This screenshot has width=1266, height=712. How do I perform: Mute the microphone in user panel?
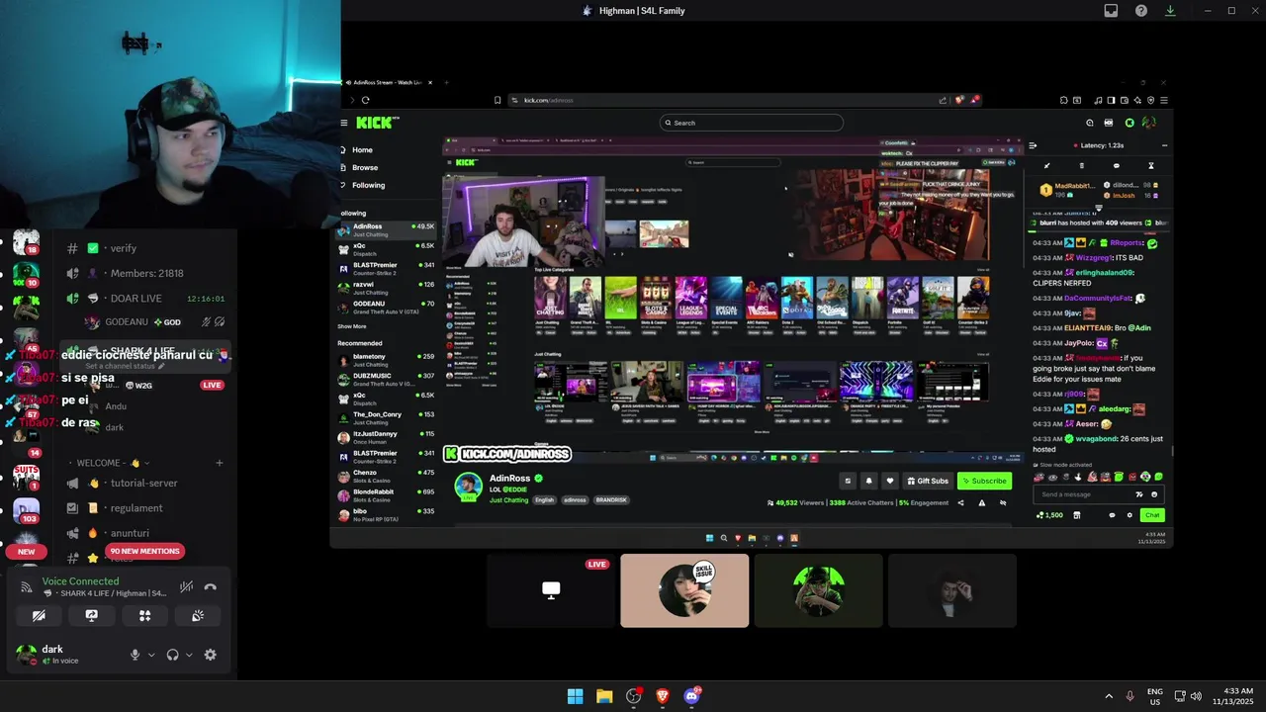click(x=136, y=655)
